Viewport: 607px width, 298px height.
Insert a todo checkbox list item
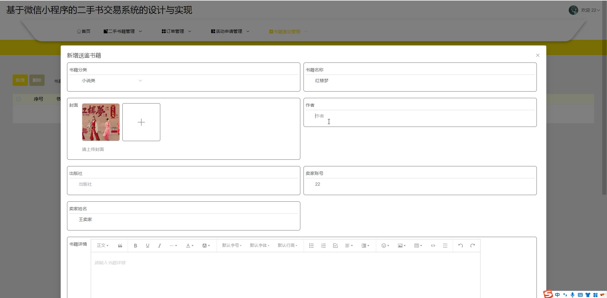pyautogui.click(x=335, y=246)
